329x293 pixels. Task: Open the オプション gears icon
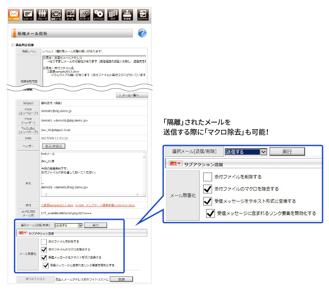point(99,14)
